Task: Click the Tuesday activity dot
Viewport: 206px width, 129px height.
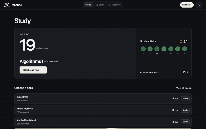Action: click(x=164, y=49)
